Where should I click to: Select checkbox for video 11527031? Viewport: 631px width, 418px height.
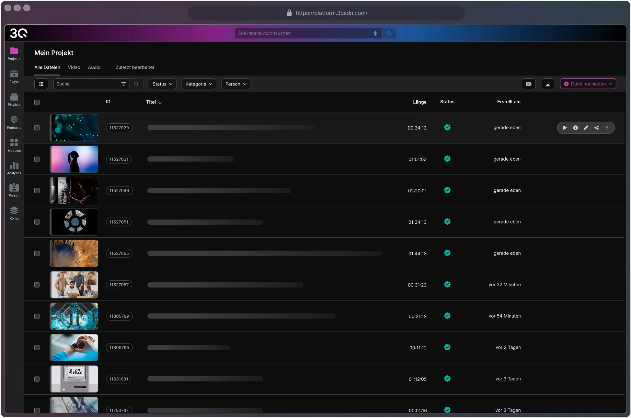[37, 159]
